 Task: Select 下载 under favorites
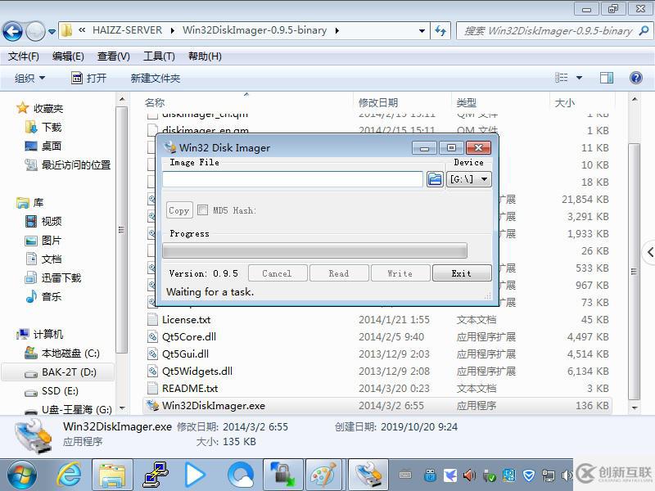click(x=52, y=127)
